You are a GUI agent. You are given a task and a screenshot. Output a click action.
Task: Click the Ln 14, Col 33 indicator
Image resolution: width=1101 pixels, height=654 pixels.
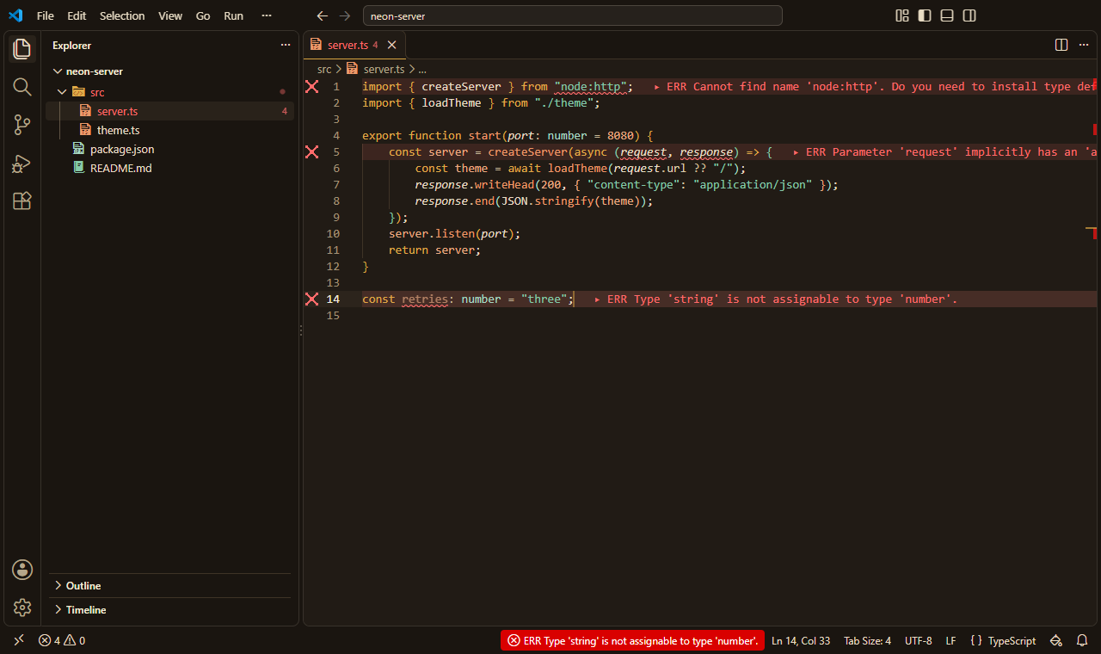tap(801, 640)
